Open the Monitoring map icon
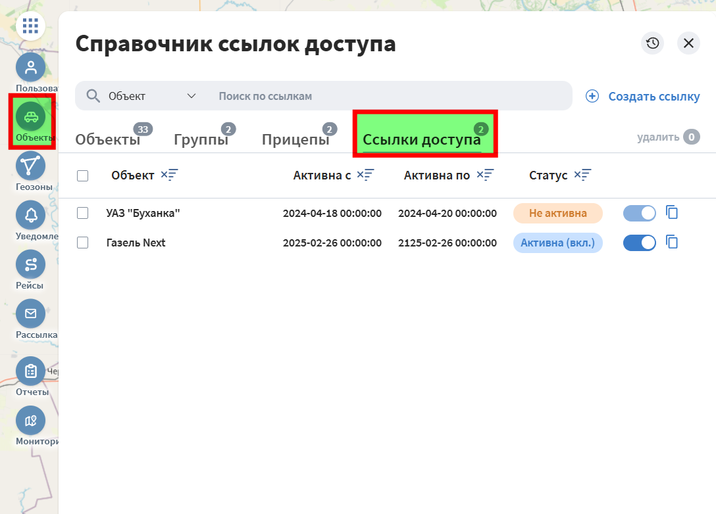The image size is (716, 514). [30, 421]
